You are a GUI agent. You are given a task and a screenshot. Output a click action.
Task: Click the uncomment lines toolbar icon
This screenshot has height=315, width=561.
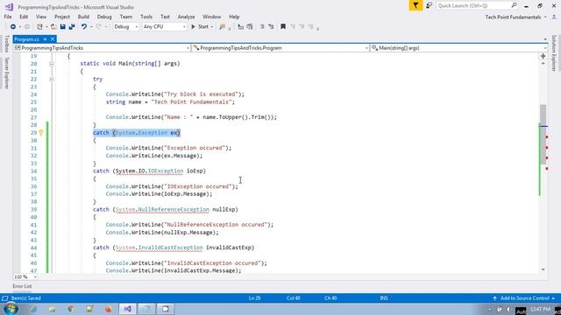point(250,27)
